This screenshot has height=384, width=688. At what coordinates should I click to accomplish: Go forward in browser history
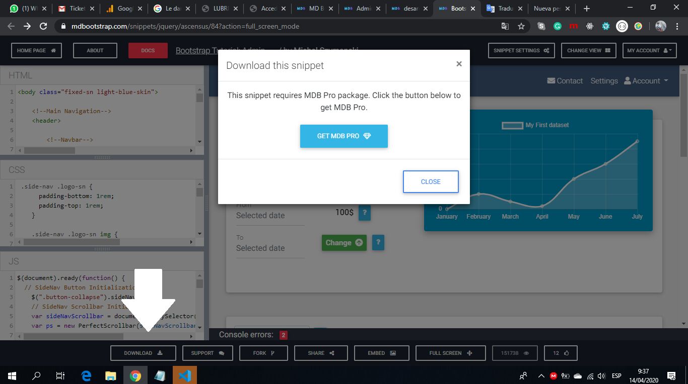click(x=27, y=26)
